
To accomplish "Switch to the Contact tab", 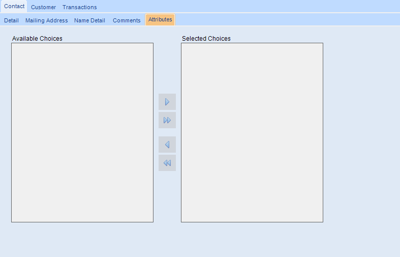I will pyautogui.click(x=14, y=7).
